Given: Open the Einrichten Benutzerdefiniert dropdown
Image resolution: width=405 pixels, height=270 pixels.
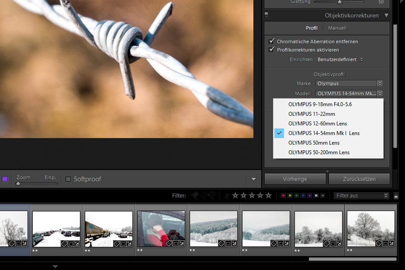Looking at the screenshot, I should pyautogui.click(x=340, y=59).
